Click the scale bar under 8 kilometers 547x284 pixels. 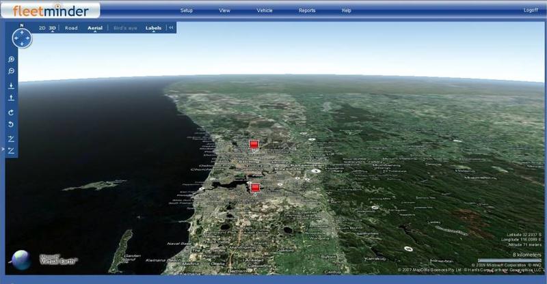510,260
